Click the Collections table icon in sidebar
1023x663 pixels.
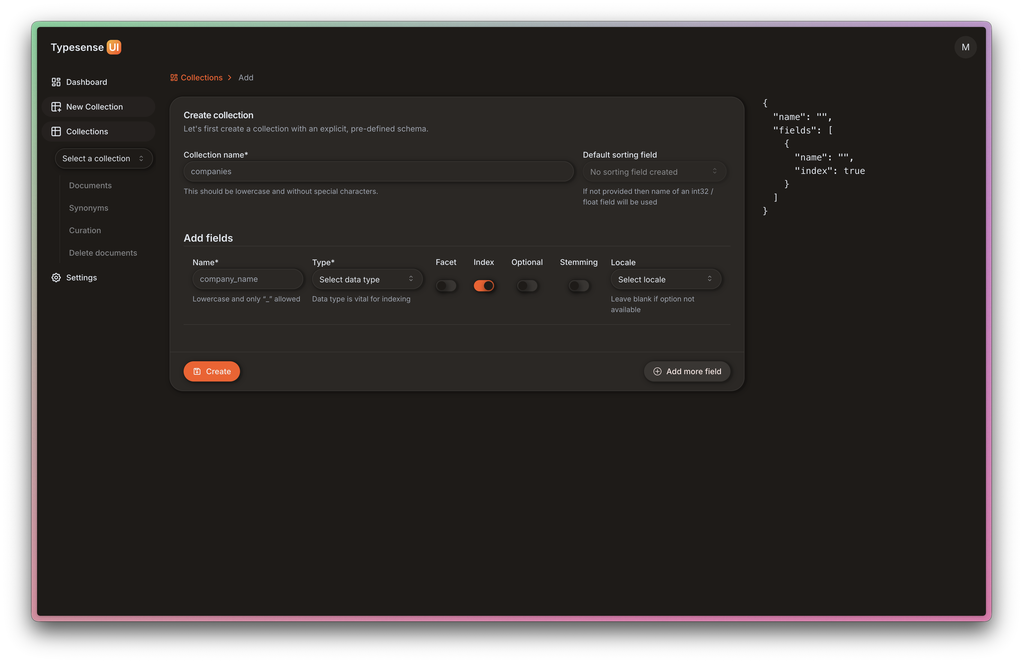pos(56,131)
